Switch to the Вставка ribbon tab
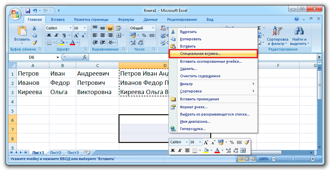 click(58, 19)
